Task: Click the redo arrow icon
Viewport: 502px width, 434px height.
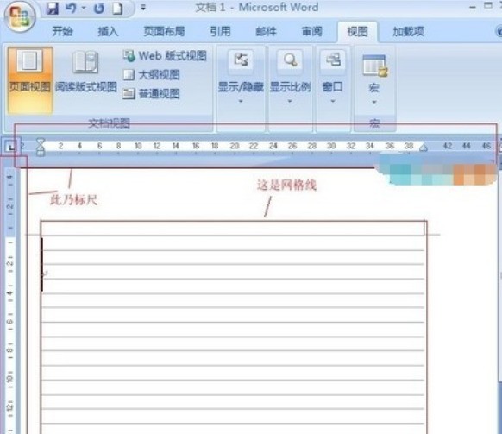Action: 99,9
